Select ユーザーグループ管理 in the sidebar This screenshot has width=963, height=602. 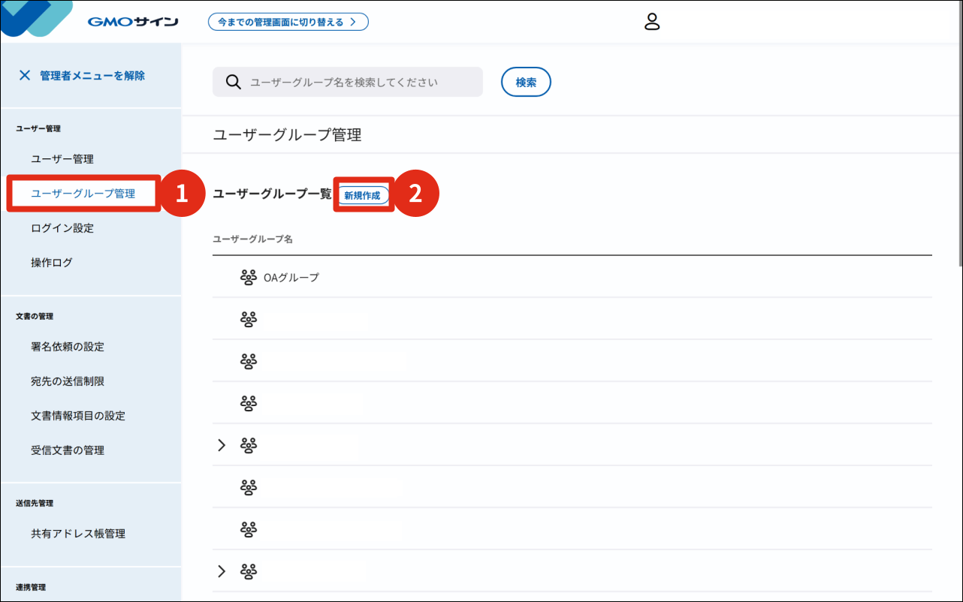[x=83, y=194]
